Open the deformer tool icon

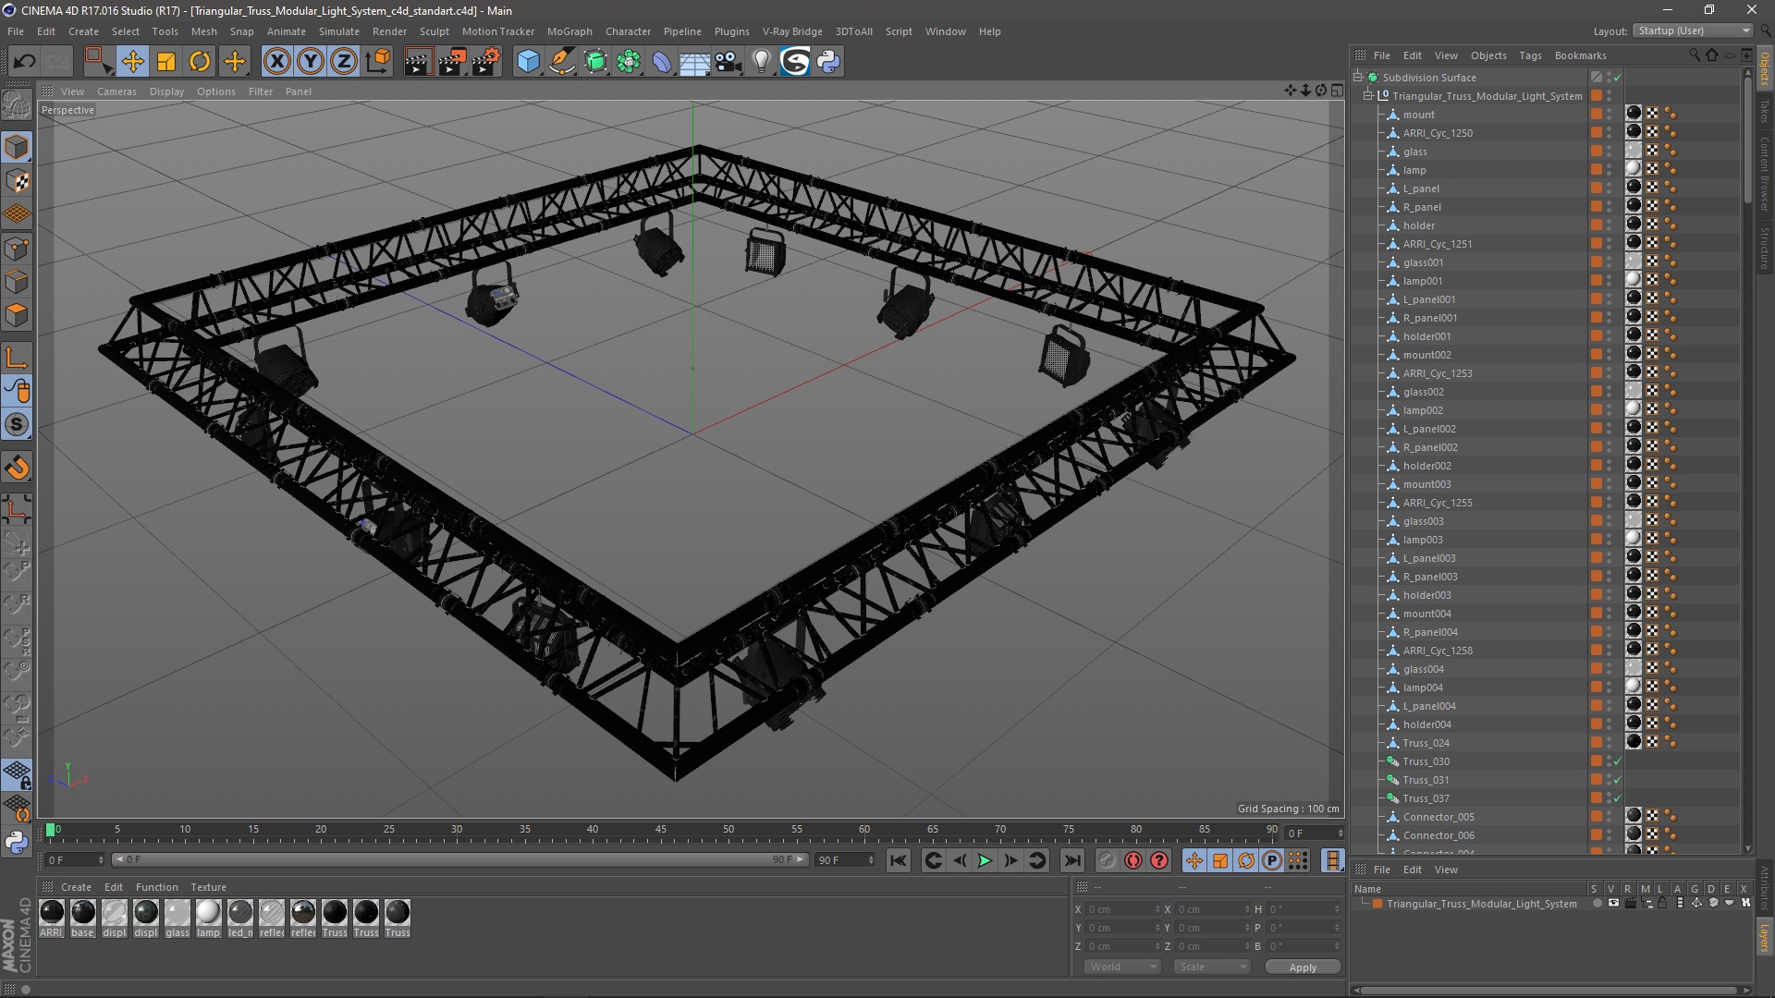(662, 62)
